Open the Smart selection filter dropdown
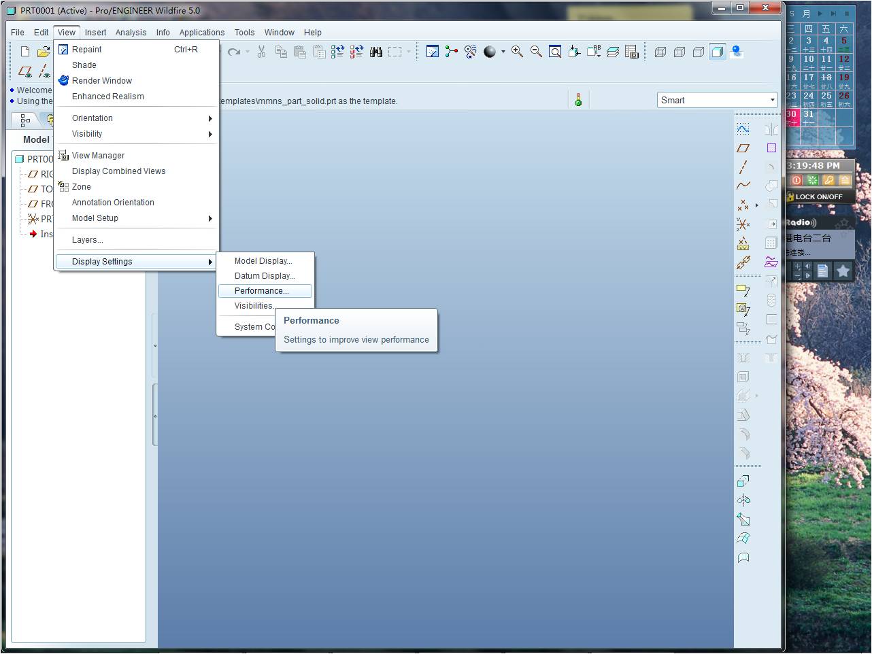The height and width of the screenshot is (654, 872). tap(717, 100)
